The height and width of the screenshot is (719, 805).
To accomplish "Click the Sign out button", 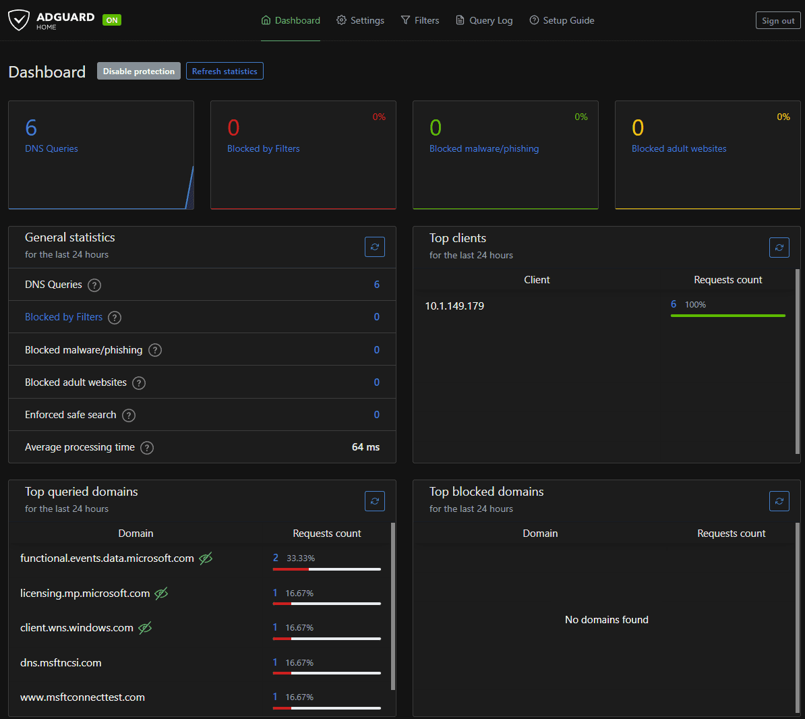I will [x=778, y=20].
